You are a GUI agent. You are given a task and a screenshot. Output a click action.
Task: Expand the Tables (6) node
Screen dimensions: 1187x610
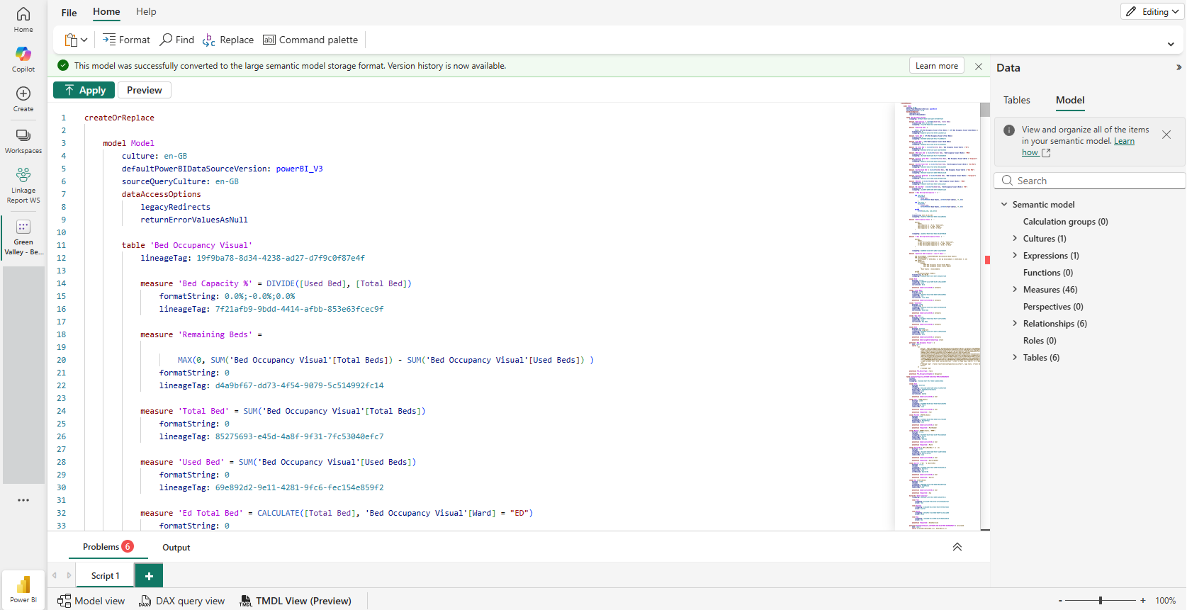[x=1015, y=358]
